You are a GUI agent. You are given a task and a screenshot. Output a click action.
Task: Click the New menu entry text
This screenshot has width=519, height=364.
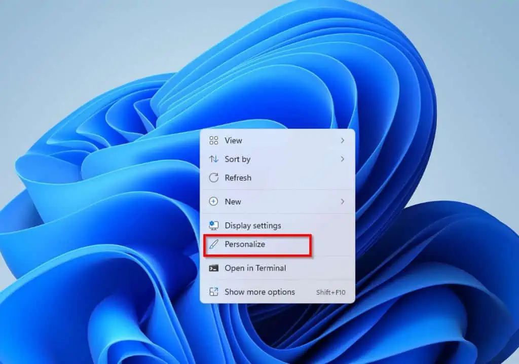(233, 202)
